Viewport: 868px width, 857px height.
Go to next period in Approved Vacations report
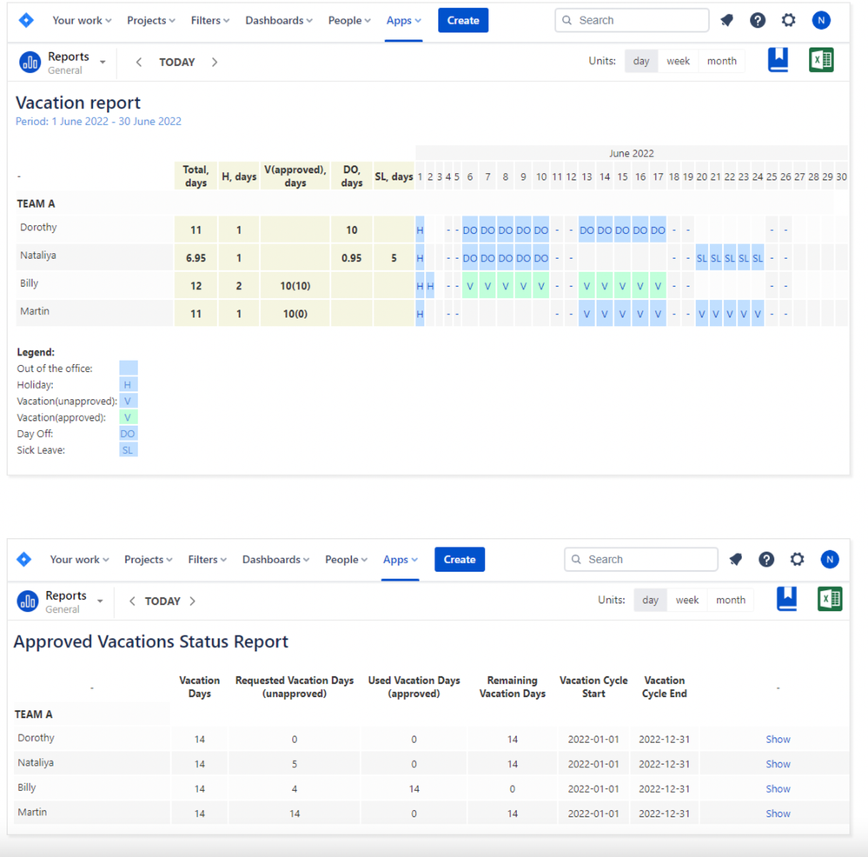(x=193, y=601)
